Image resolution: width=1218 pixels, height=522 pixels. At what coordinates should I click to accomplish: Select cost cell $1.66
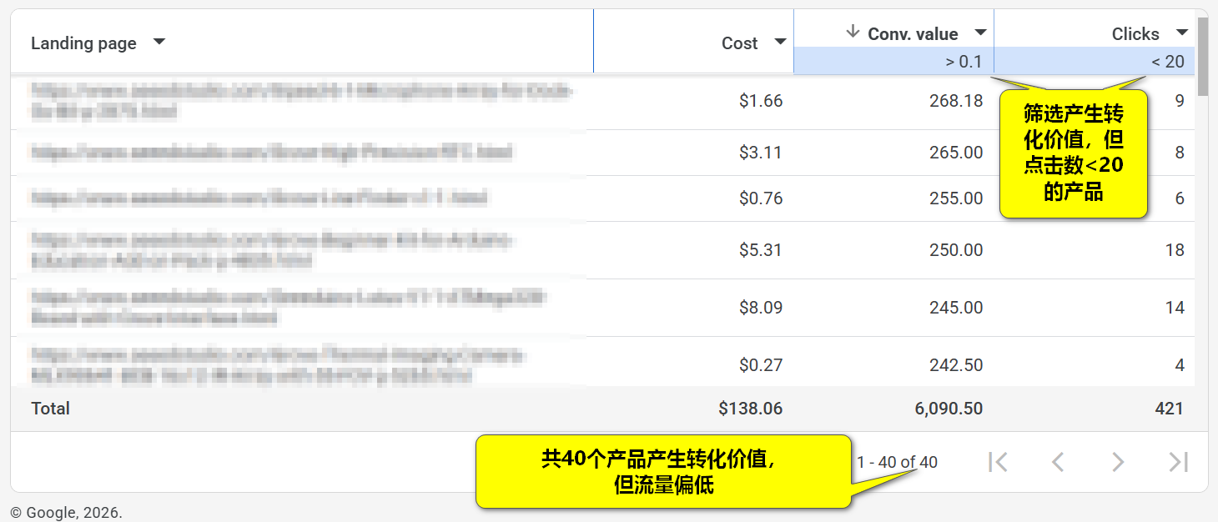761,101
